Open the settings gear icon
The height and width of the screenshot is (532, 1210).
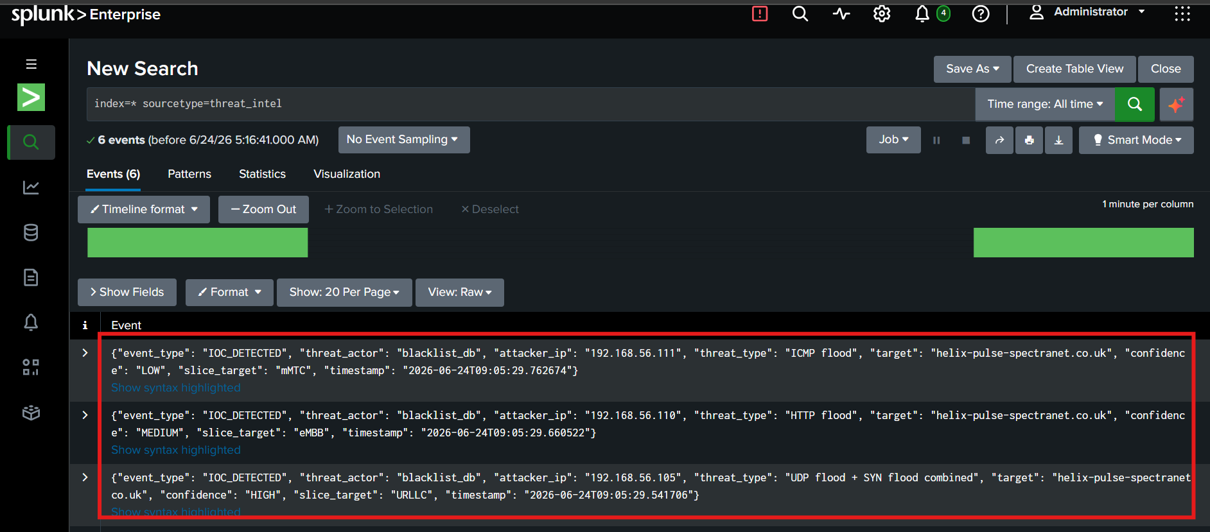(882, 13)
